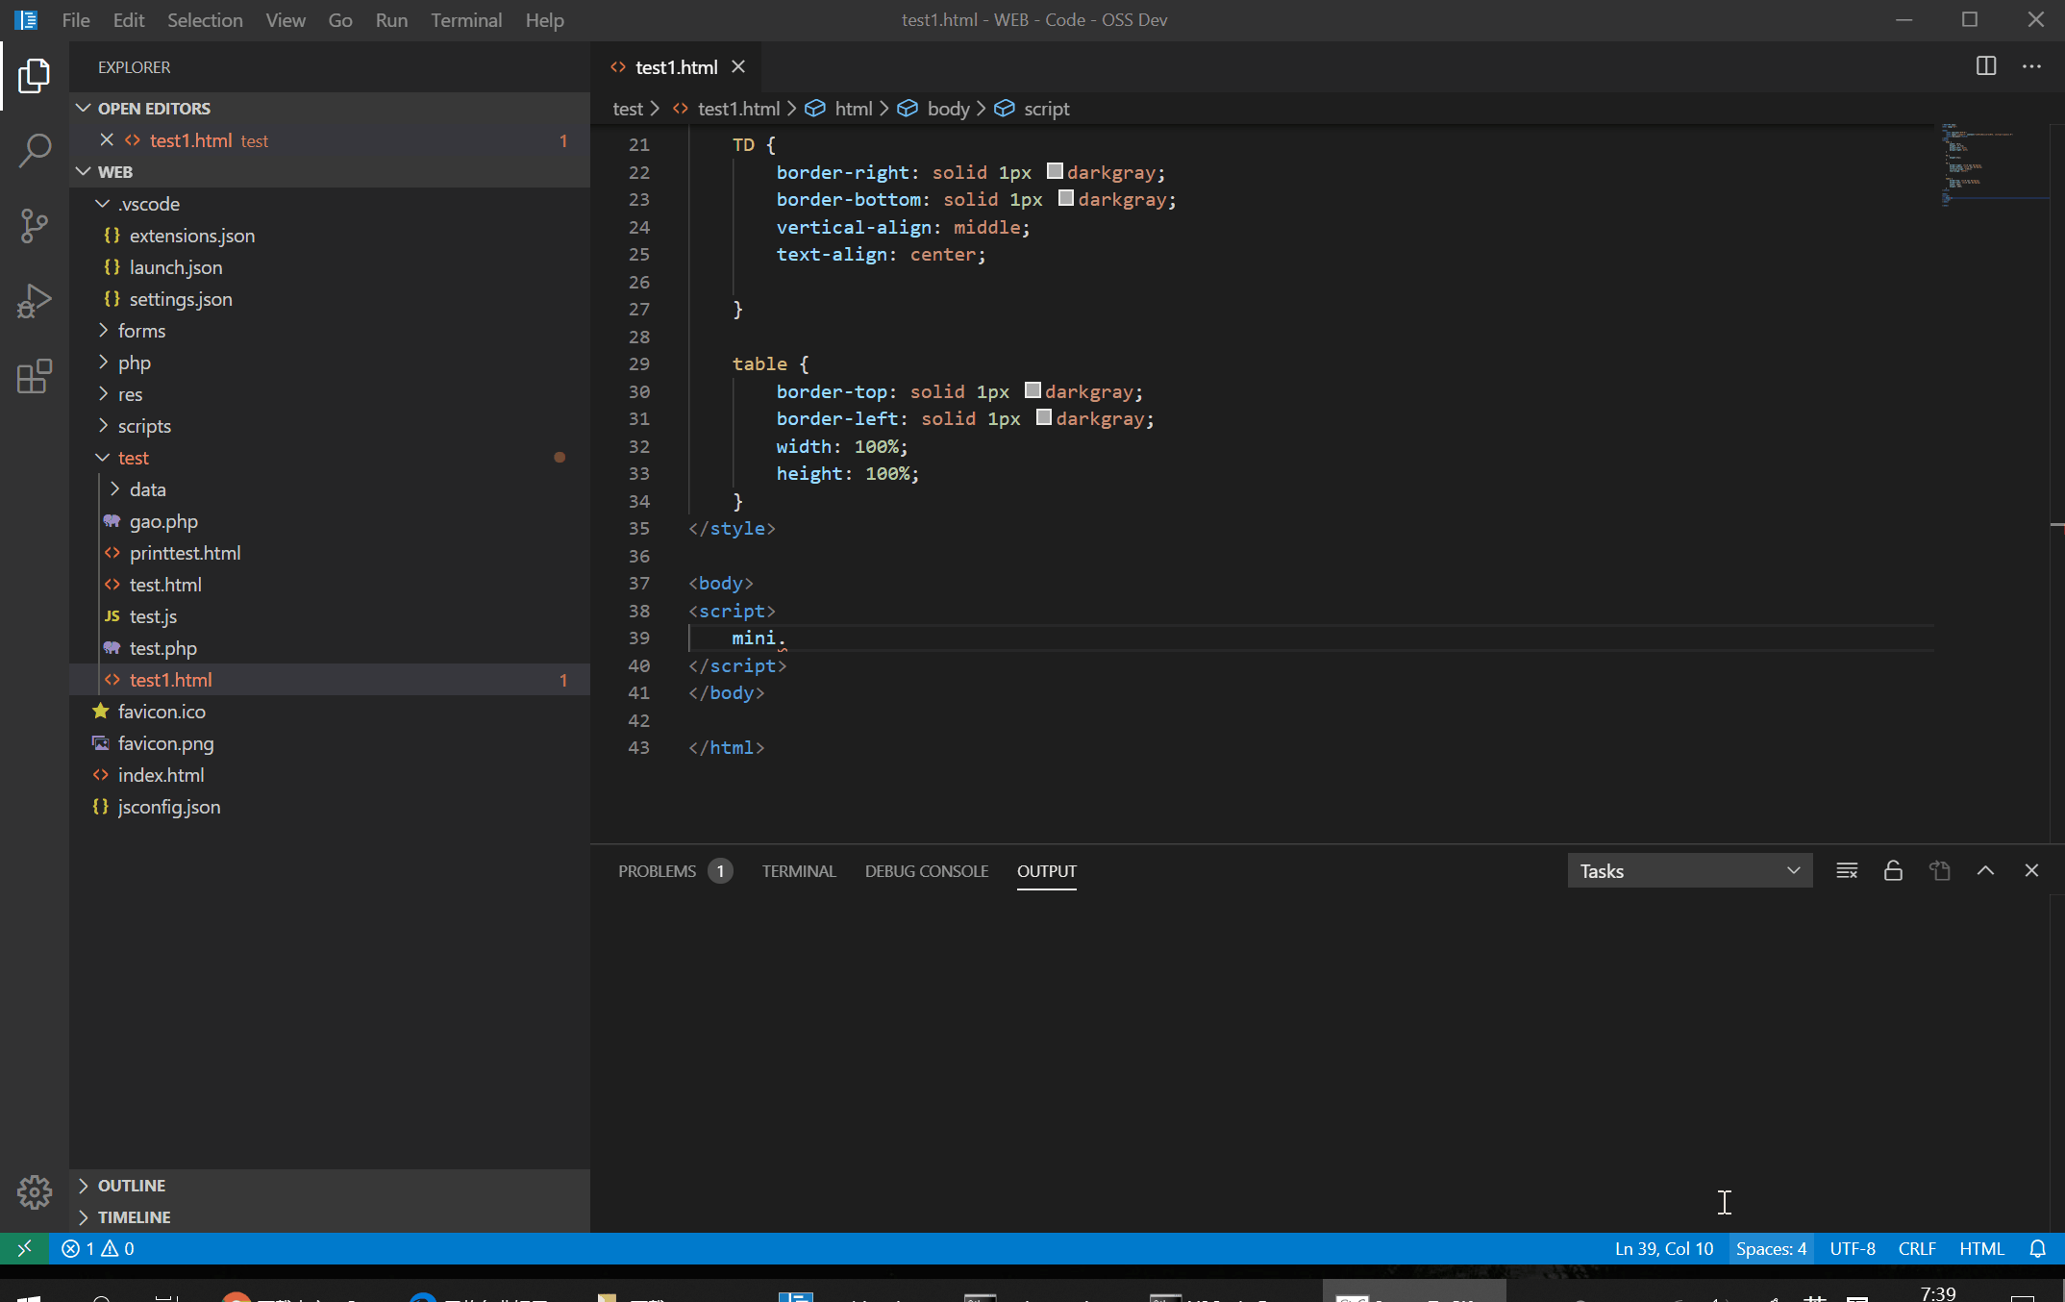Click the CRLF line ending button

point(1917,1248)
